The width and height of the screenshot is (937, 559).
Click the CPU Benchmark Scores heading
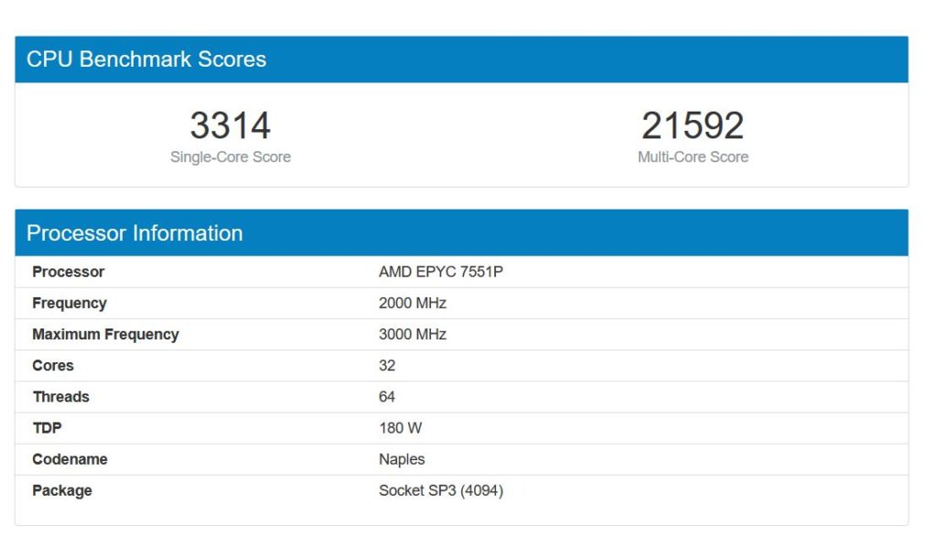[146, 59]
